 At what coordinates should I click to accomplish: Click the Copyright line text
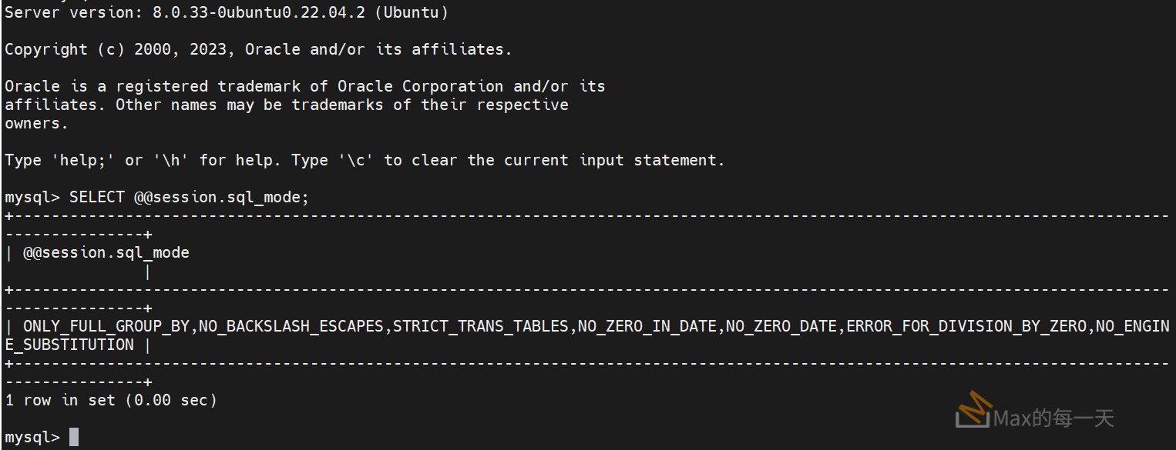pyautogui.click(x=258, y=49)
